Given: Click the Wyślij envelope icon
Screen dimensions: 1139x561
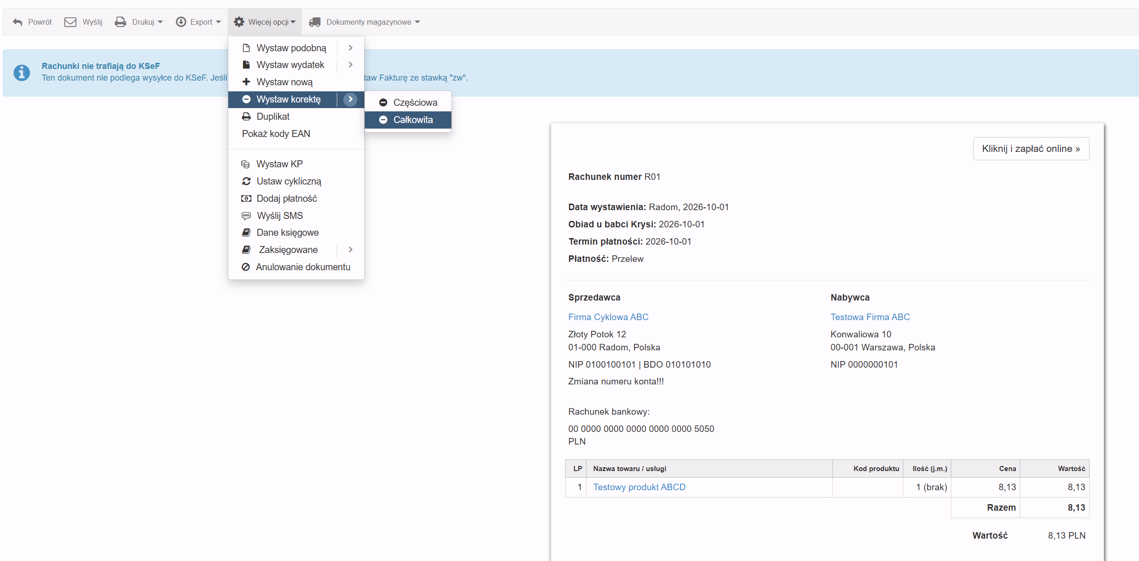Looking at the screenshot, I should (x=70, y=22).
